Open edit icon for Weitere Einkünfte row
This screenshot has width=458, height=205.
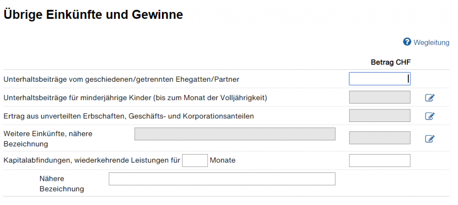(430, 138)
